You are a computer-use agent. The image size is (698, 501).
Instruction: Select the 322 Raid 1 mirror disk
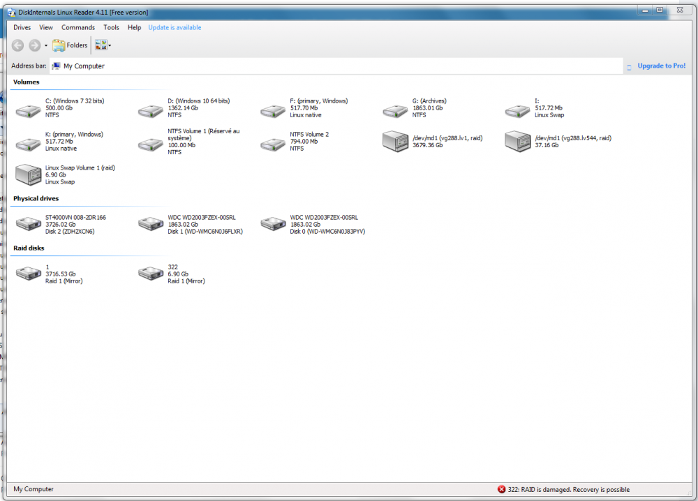click(171, 274)
